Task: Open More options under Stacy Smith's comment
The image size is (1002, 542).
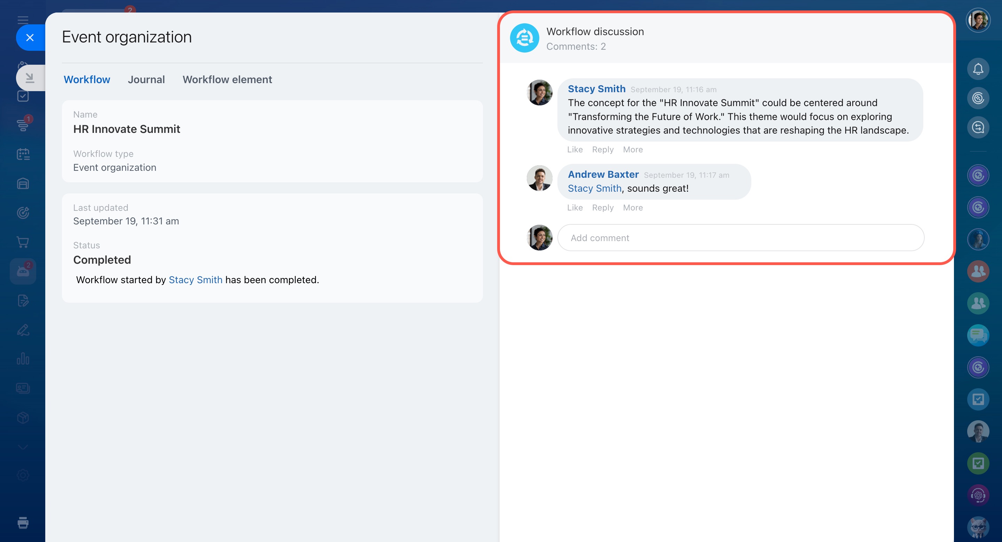Action: 633,150
